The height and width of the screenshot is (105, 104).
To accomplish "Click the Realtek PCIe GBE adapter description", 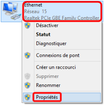I will [62, 18].
